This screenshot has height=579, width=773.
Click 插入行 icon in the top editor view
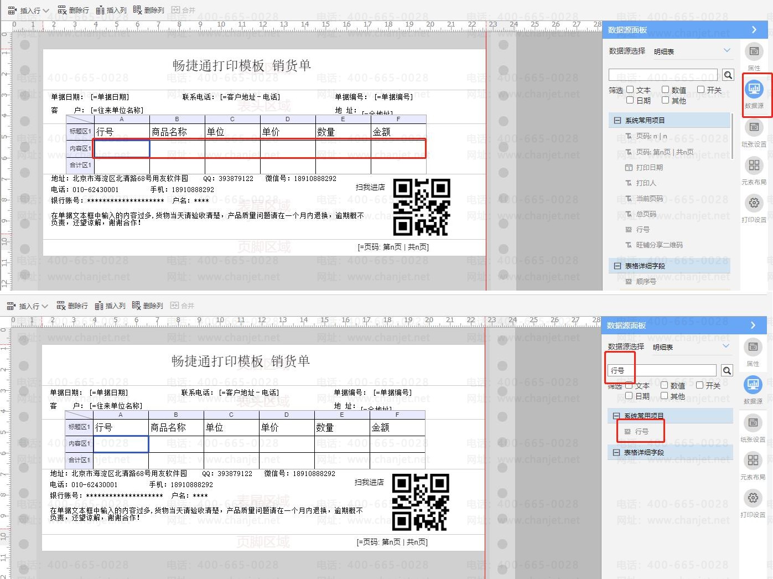click(x=12, y=11)
